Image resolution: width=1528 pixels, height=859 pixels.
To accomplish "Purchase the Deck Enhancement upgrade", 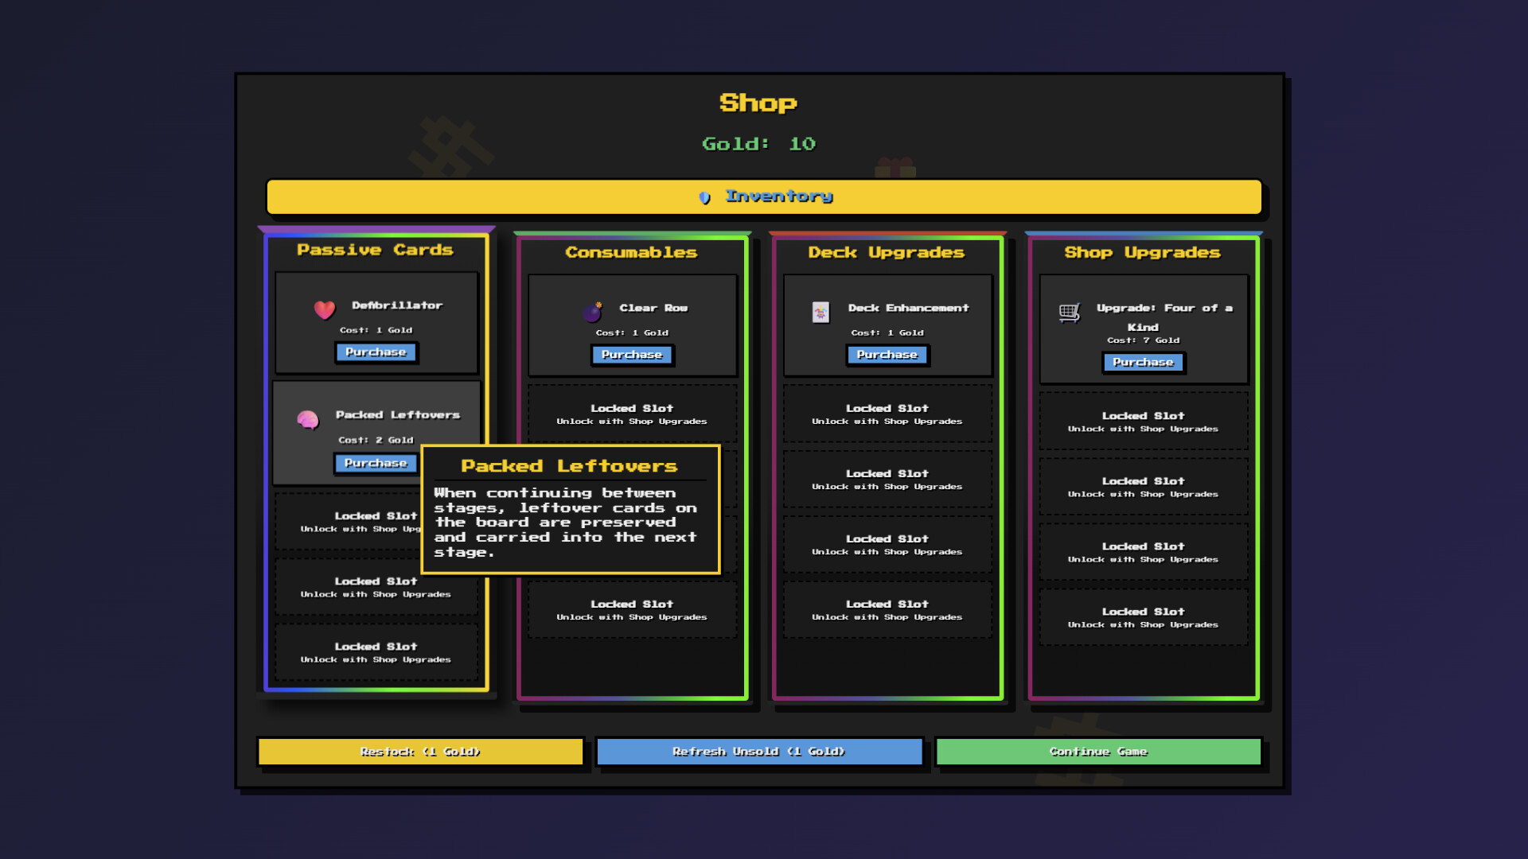I will [x=887, y=355].
